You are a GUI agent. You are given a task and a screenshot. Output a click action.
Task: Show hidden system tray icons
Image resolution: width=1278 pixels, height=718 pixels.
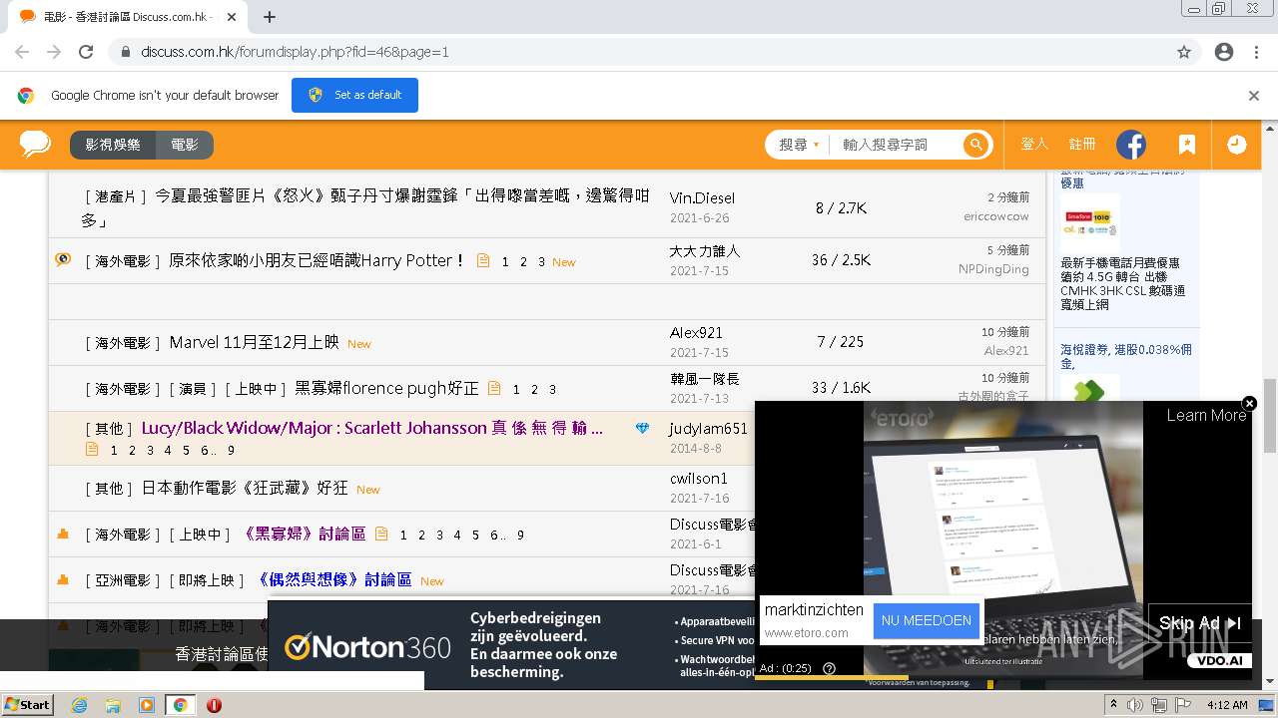[x=1114, y=705]
